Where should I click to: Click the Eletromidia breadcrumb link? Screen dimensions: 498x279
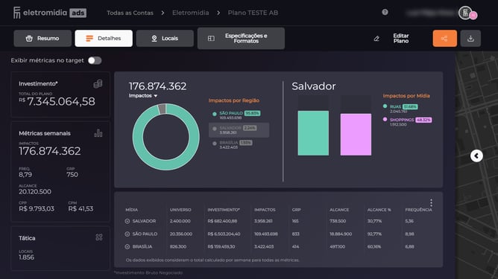pyautogui.click(x=191, y=13)
